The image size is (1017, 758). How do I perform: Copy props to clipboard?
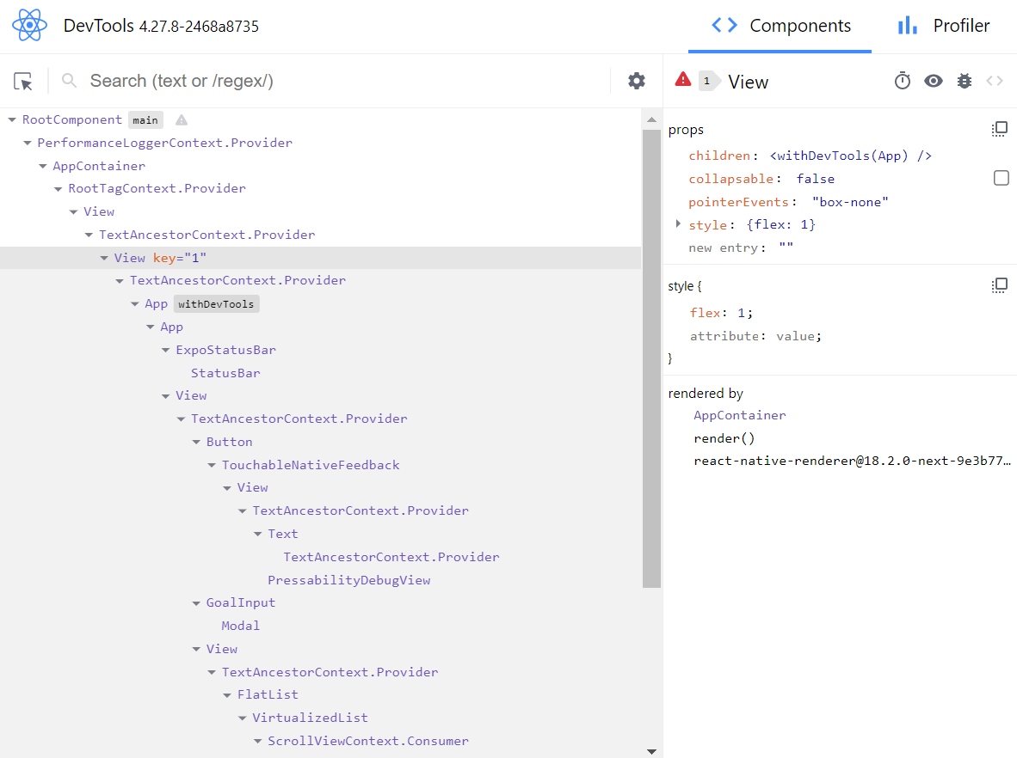click(x=1000, y=129)
